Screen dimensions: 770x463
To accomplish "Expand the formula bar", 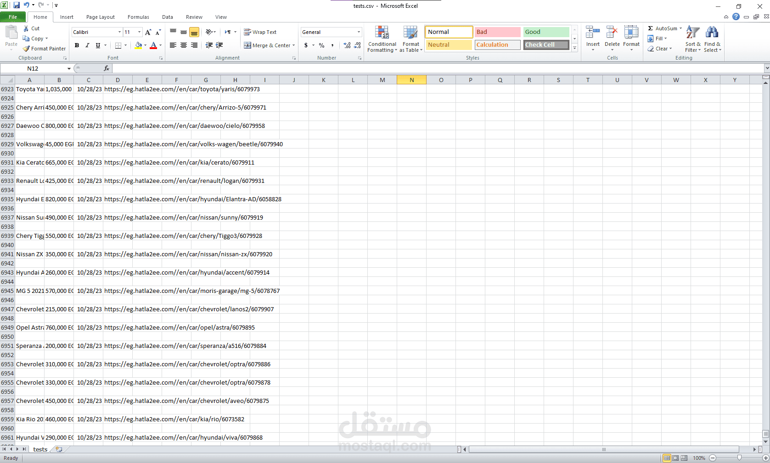I will (767, 68).
